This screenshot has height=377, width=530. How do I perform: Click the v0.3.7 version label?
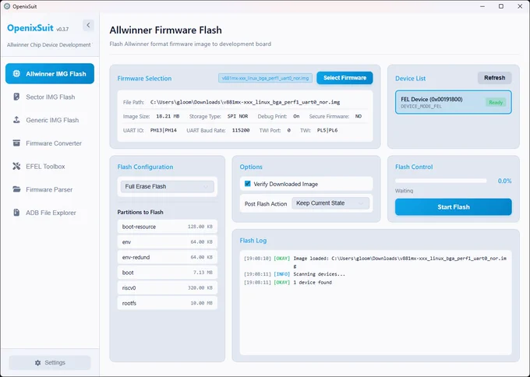click(x=62, y=29)
